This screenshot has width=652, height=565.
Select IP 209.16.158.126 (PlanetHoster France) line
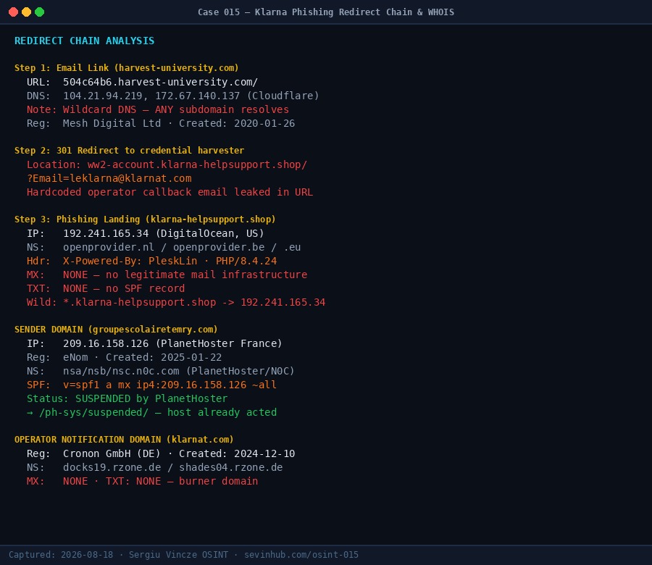155,343
